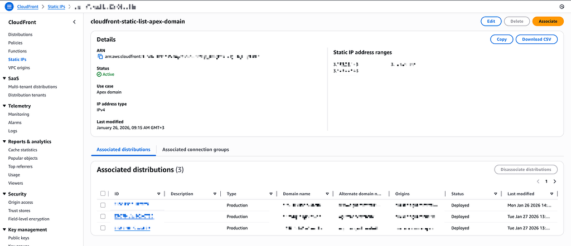Open Static IPs in the sidebar
This screenshot has width=571, height=246.
pos(17,59)
